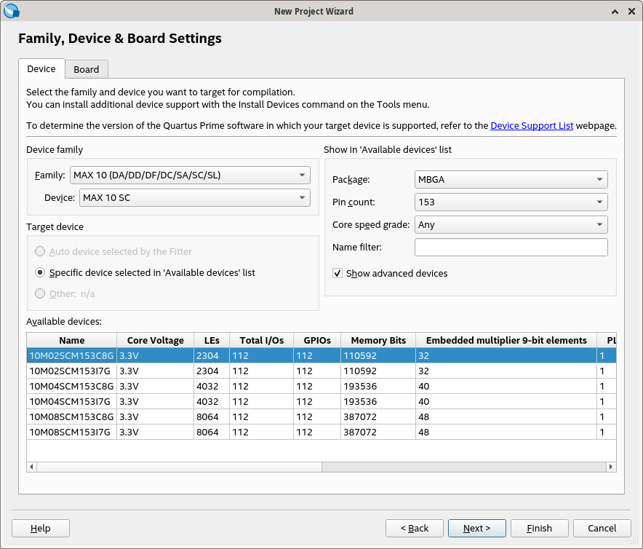
Task: Open the Device Support List link
Action: (x=532, y=126)
